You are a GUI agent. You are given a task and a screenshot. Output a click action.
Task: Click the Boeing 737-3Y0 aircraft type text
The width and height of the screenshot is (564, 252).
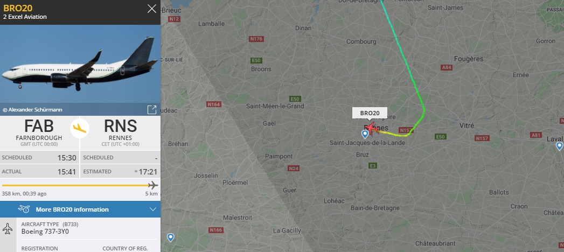pos(45,232)
